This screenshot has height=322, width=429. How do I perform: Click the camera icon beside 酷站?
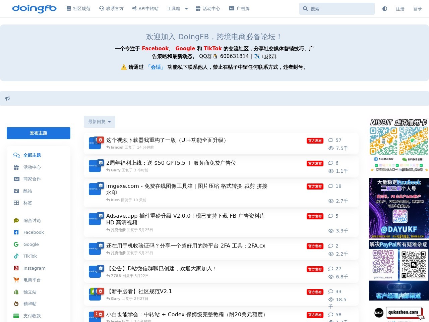click(16, 191)
